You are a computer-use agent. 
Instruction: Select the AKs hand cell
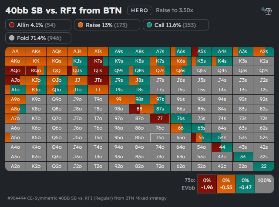[36, 51]
